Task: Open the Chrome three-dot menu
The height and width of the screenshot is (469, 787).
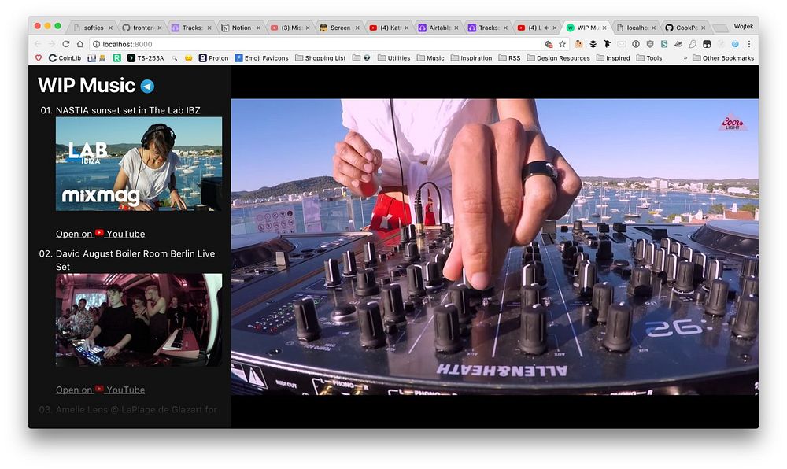Action: tap(749, 44)
